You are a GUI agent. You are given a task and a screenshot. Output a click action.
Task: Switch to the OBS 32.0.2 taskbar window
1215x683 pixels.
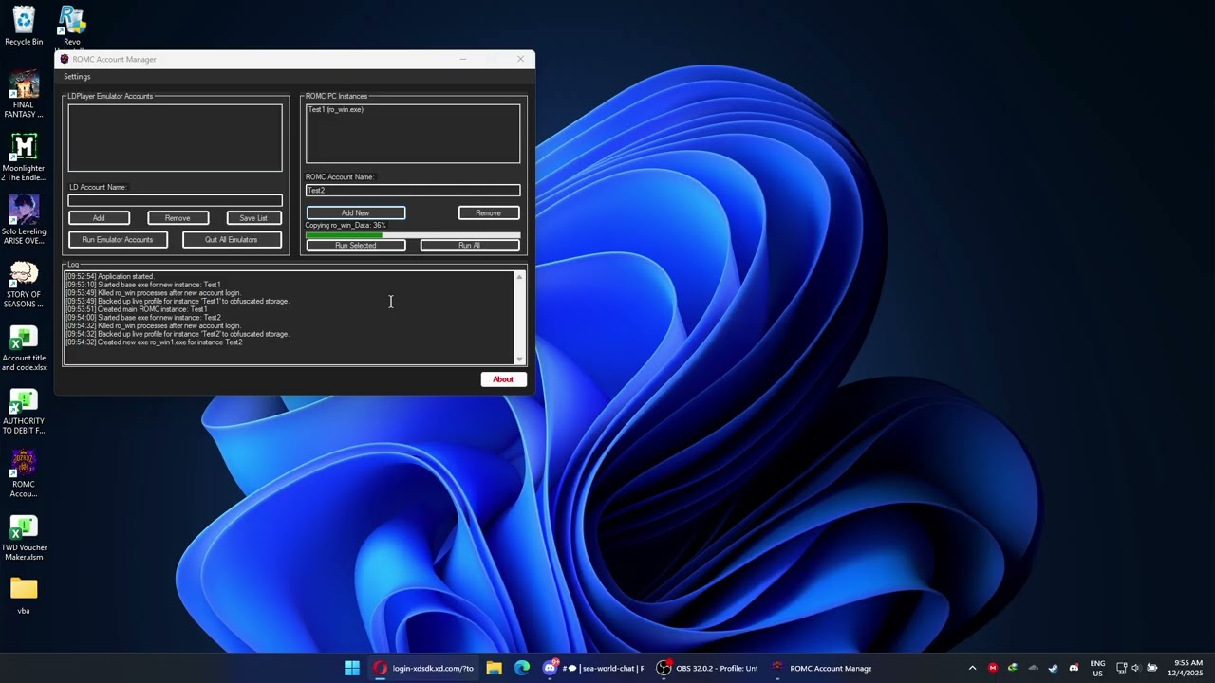click(707, 668)
